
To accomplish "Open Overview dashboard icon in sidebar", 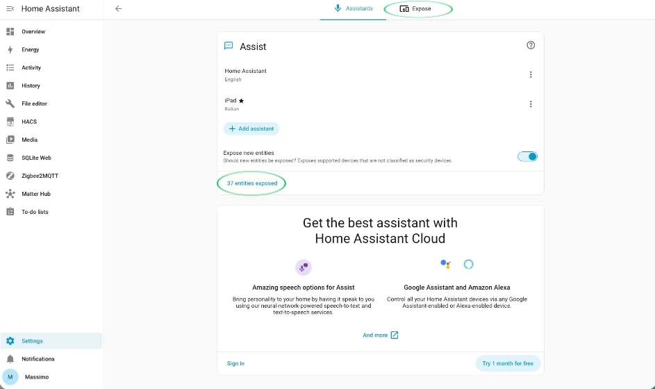I will [10, 31].
